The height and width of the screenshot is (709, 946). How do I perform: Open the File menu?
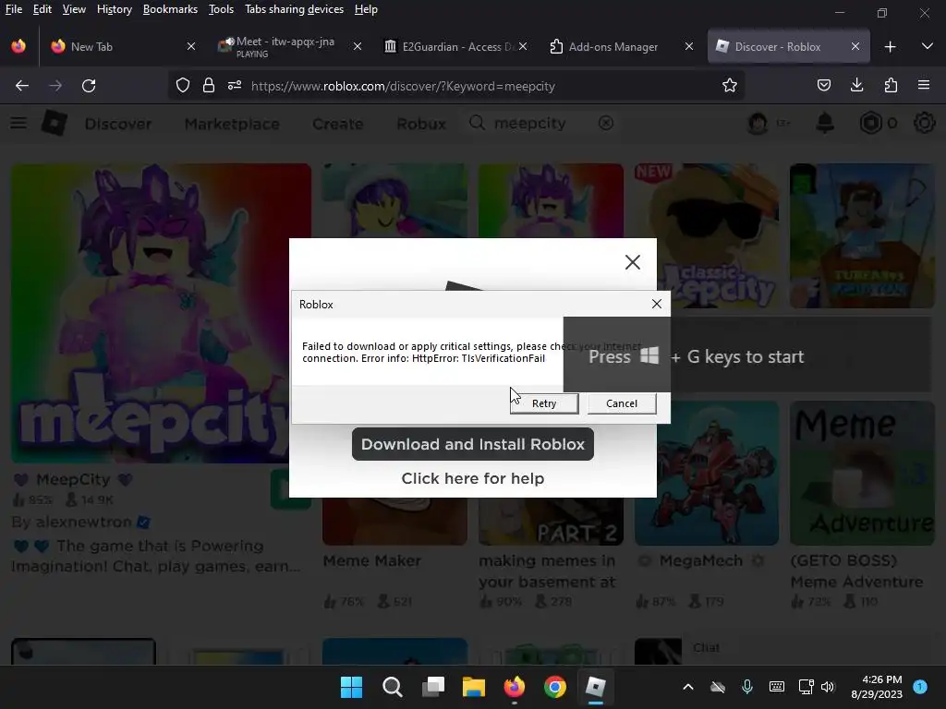coord(13,9)
